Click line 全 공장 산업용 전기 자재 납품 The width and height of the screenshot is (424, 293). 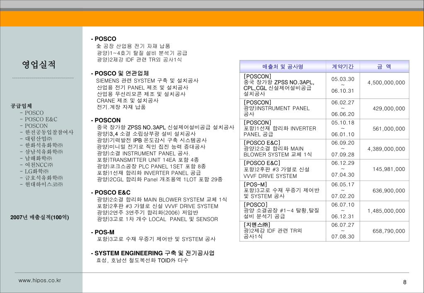click(x=133, y=46)
